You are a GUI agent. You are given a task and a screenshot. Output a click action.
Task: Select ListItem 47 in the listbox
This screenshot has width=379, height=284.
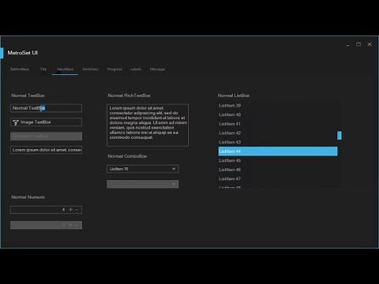pyautogui.click(x=278, y=179)
